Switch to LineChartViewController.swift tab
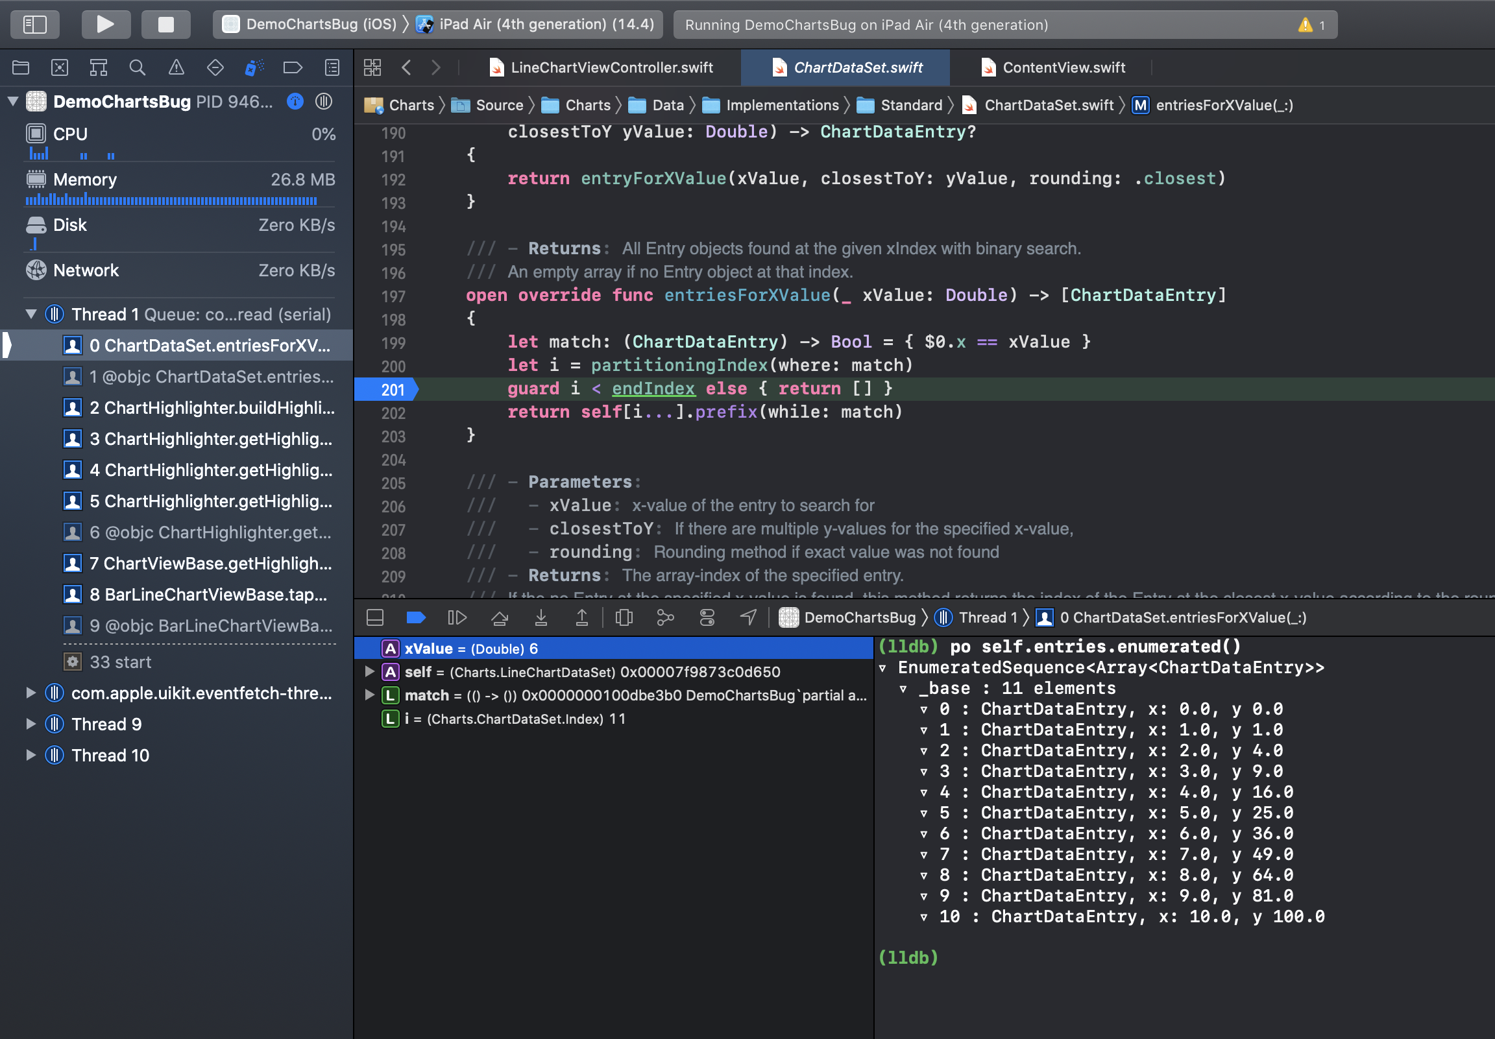 [602, 67]
